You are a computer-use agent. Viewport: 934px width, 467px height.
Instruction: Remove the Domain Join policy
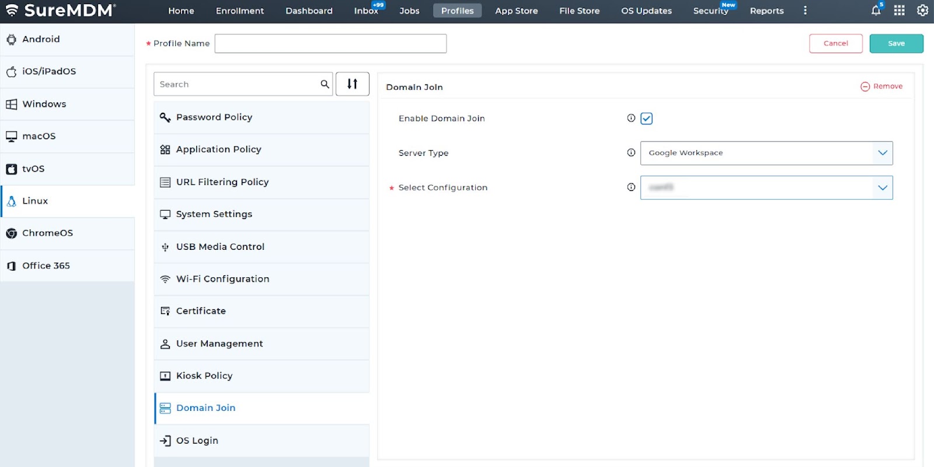coord(881,86)
